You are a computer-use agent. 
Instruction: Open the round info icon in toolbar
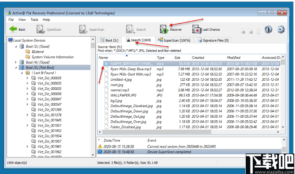268,29
